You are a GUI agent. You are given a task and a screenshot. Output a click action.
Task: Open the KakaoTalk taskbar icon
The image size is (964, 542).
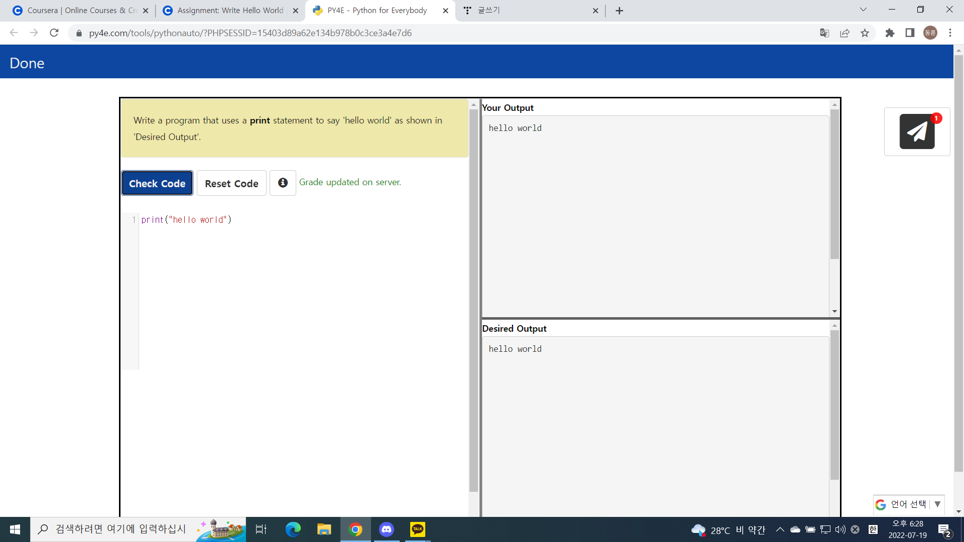pyautogui.click(x=417, y=529)
